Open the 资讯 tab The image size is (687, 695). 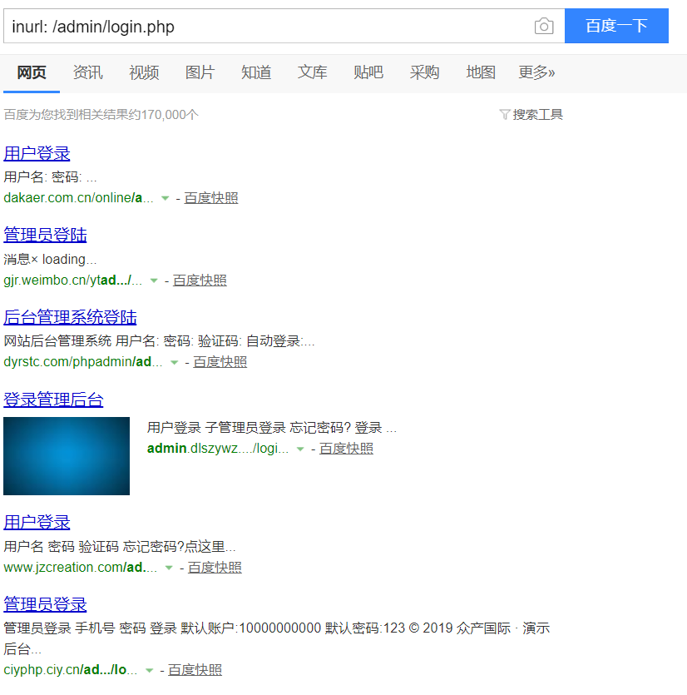coord(87,72)
